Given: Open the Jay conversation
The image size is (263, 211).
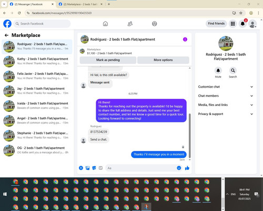Looking at the screenshot, I should [x=37, y=91].
